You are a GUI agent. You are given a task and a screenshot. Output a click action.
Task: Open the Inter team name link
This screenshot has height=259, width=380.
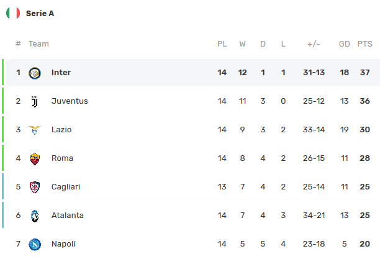pyautogui.click(x=61, y=73)
